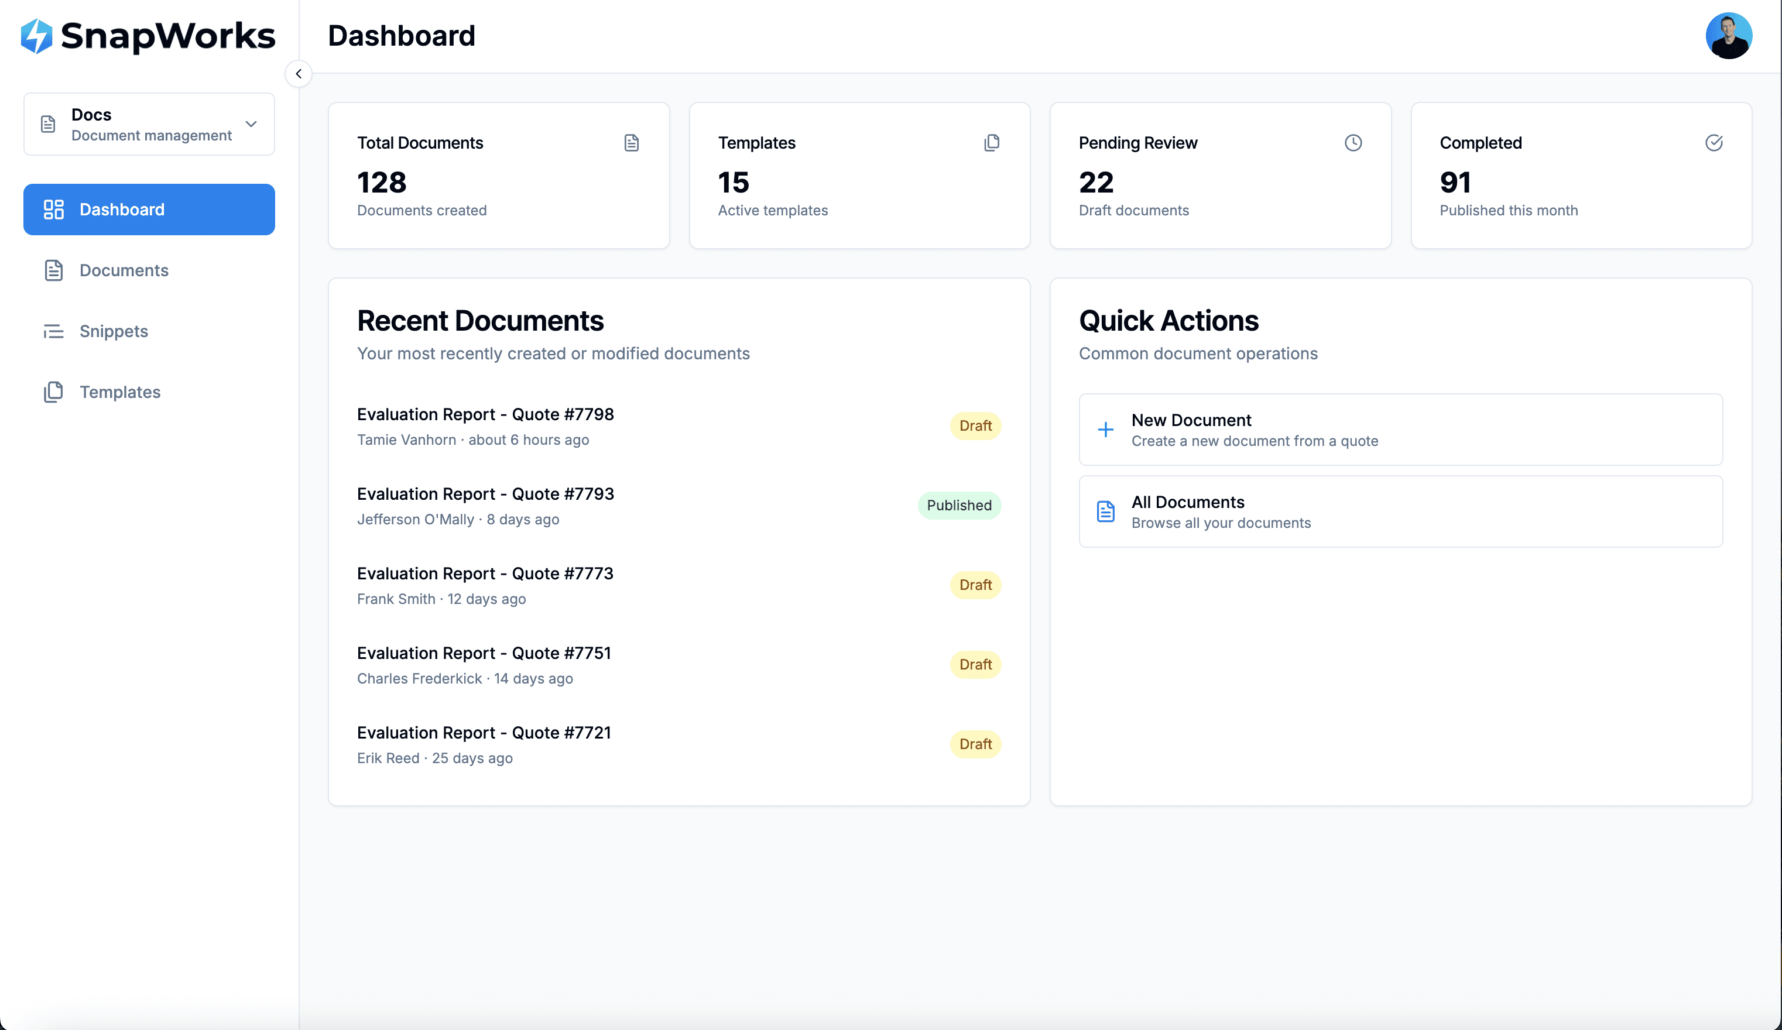Click the copy icon on Templates stat card
The width and height of the screenshot is (1782, 1030).
992,142
